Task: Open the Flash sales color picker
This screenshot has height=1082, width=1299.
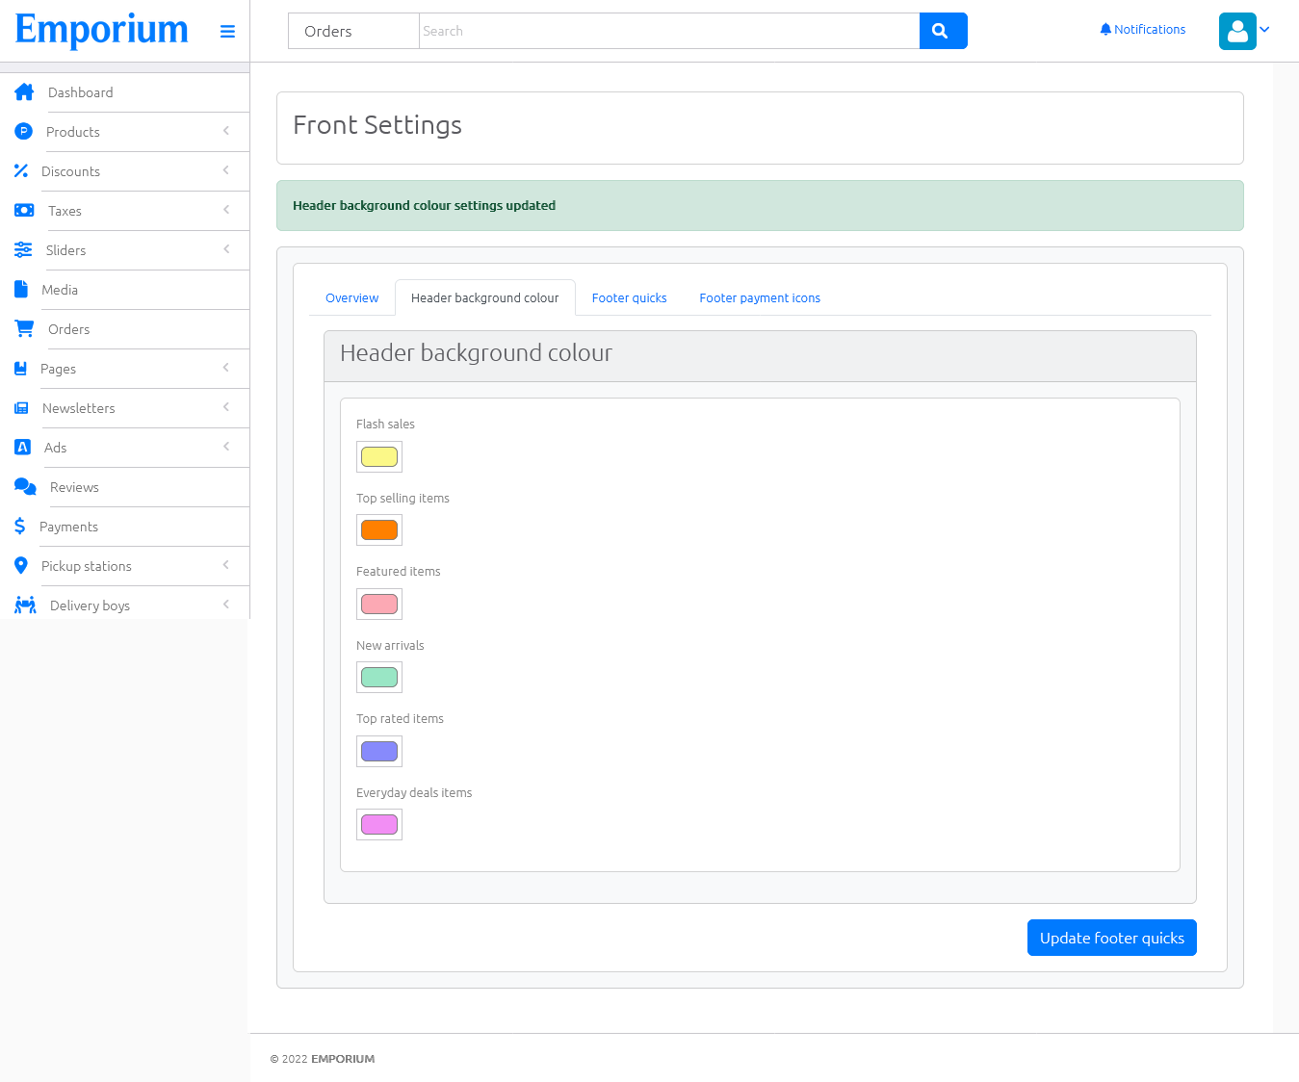Action: [x=378, y=456]
